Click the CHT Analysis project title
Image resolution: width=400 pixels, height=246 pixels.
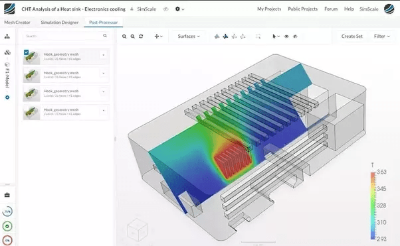click(74, 9)
